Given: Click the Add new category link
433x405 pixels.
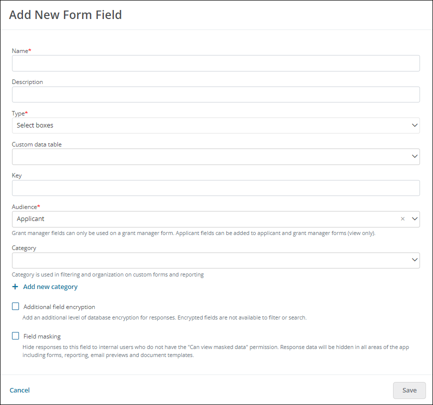Looking at the screenshot, I should pos(50,286).
